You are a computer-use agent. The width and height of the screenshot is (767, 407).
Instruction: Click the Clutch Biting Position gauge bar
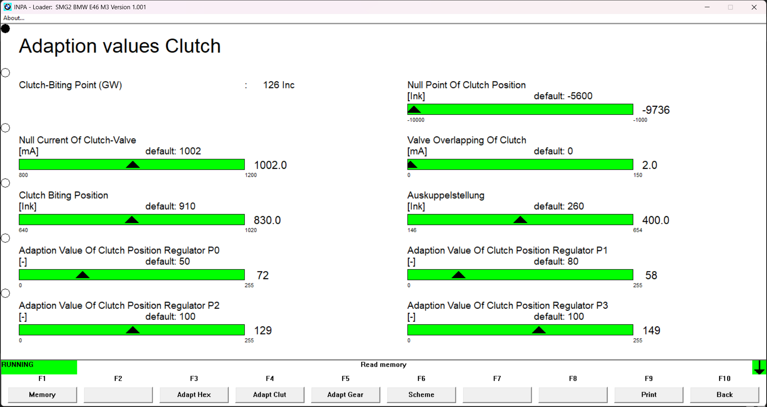(x=132, y=220)
